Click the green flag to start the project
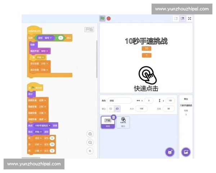This screenshot has height=173, width=216. coord(102,18)
